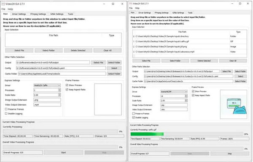Click Processes spinner arrows in left window
The image size is (253, 162).
[59, 90]
